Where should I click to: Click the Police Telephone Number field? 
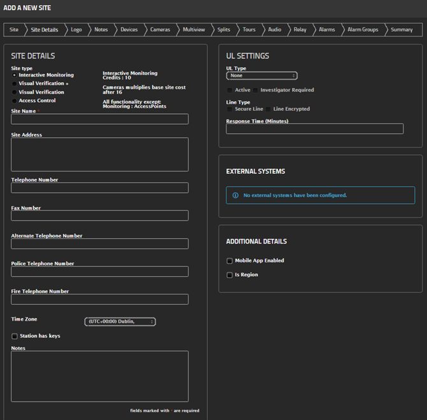coord(99,272)
